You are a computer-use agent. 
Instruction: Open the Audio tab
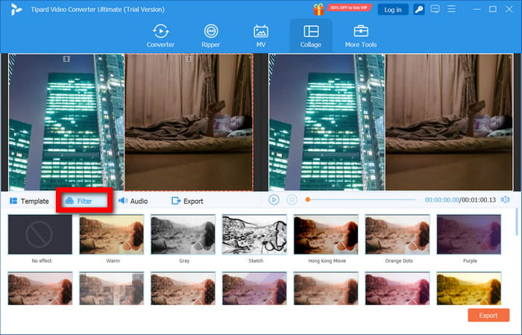pos(133,201)
